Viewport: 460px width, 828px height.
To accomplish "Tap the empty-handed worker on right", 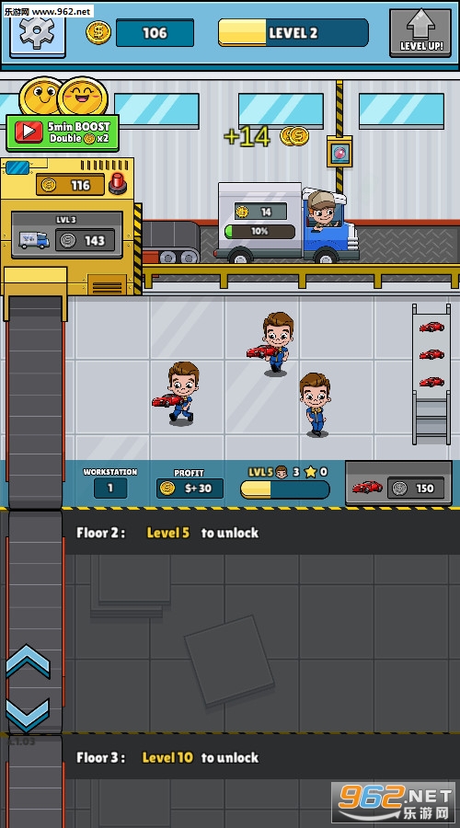I will (316, 405).
